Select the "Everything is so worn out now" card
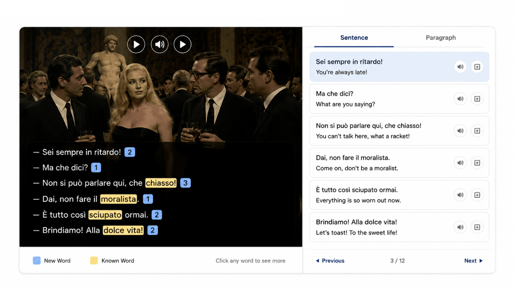 (x=399, y=195)
